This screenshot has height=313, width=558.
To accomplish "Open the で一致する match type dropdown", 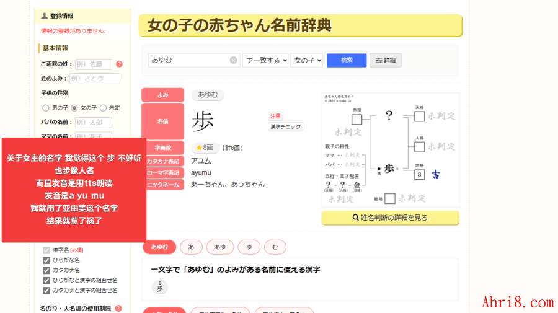I will pyautogui.click(x=265, y=60).
